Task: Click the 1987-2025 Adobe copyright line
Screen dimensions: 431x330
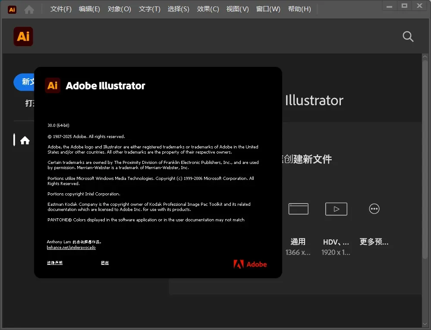Action: point(86,137)
